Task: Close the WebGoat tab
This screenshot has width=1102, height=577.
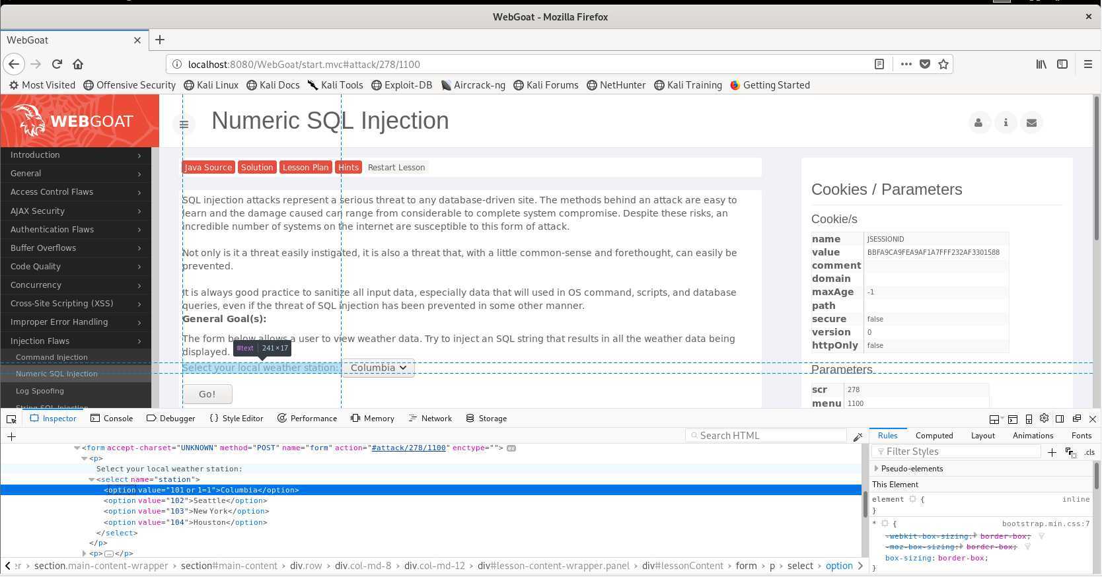Action: pyautogui.click(x=137, y=40)
